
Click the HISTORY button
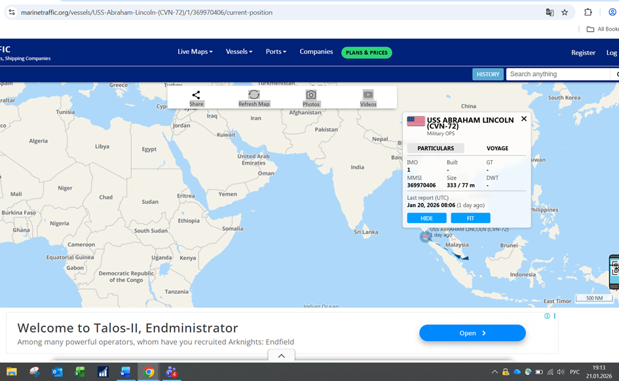[x=488, y=74]
